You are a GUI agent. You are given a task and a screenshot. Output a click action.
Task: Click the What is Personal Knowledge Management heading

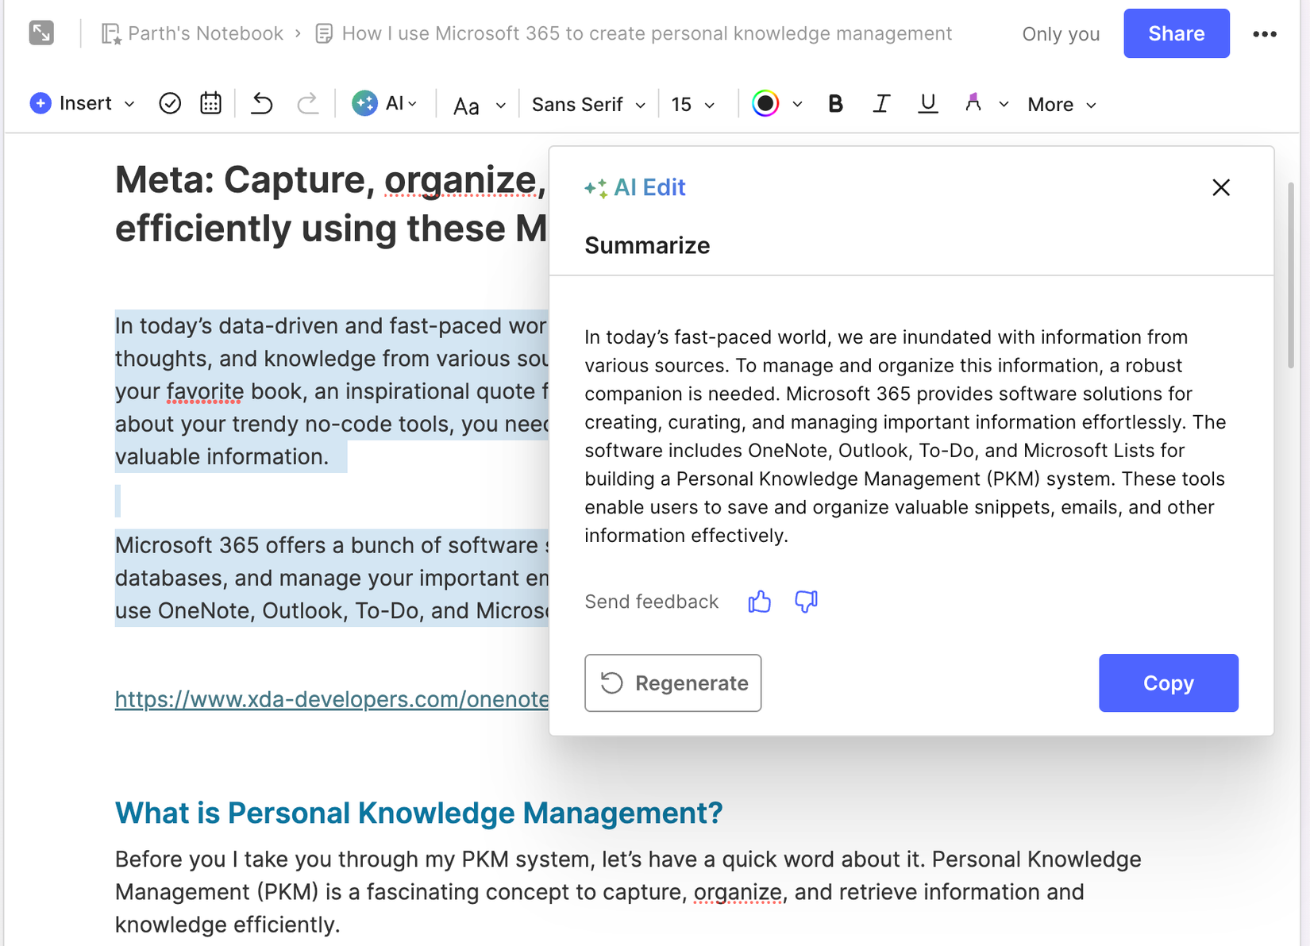pos(418,813)
